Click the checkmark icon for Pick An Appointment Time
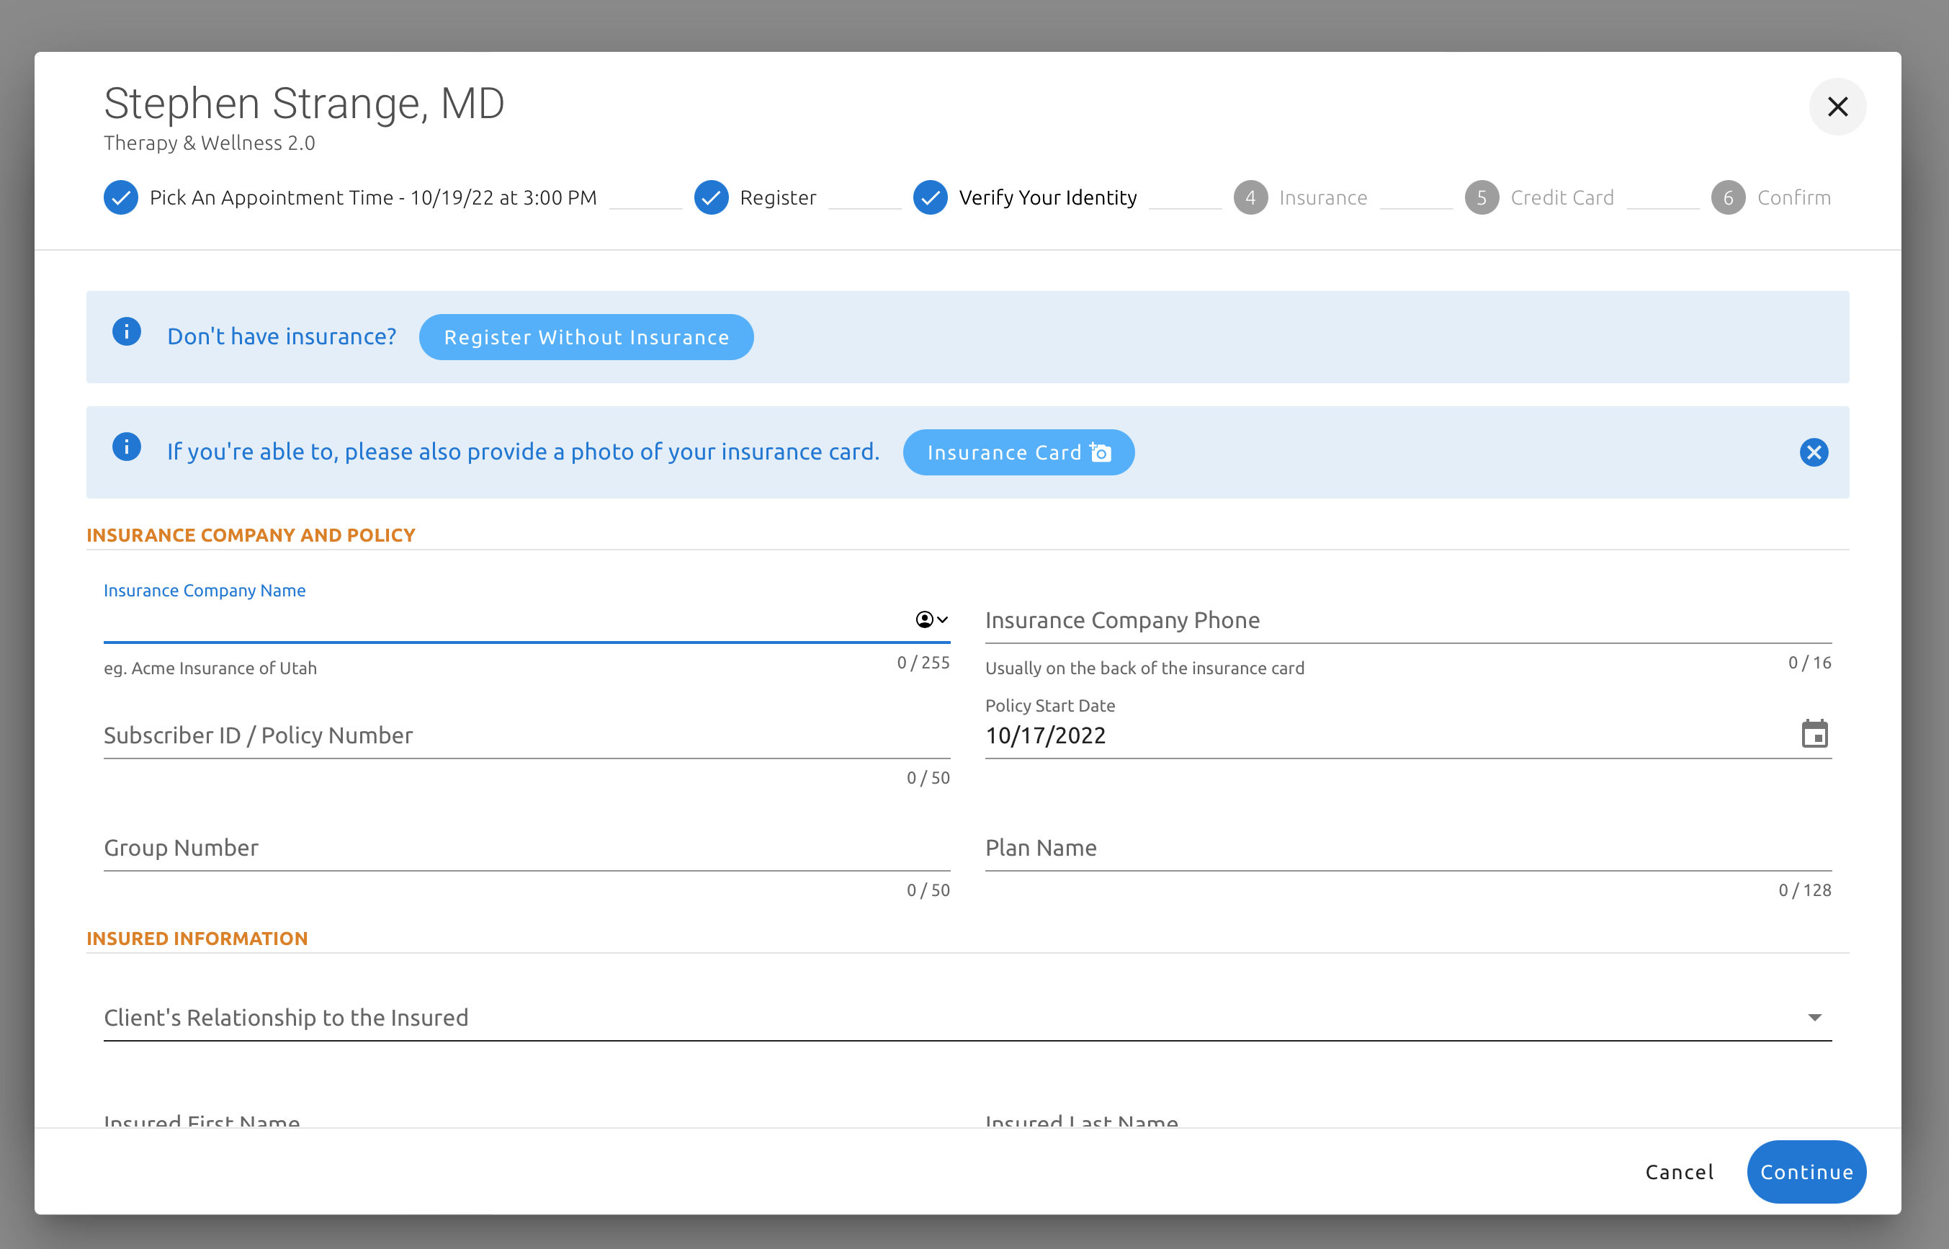 point(121,198)
